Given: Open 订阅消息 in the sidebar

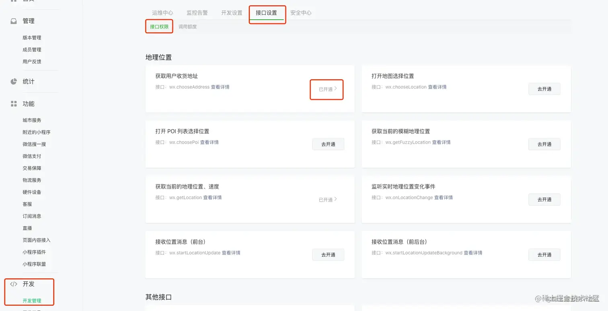Looking at the screenshot, I should coord(32,216).
